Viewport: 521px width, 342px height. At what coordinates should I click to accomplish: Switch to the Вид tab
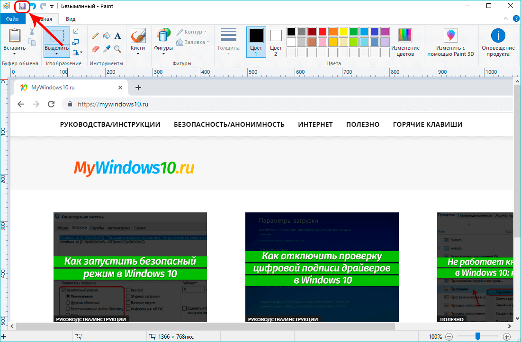[71, 19]
